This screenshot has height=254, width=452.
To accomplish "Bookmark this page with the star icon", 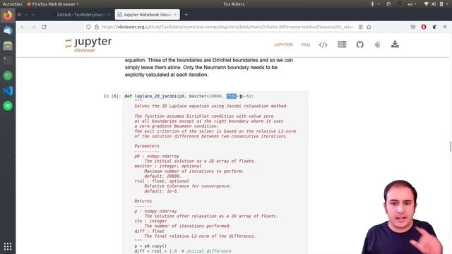I will pyautogui.click(x=369, y=27).
